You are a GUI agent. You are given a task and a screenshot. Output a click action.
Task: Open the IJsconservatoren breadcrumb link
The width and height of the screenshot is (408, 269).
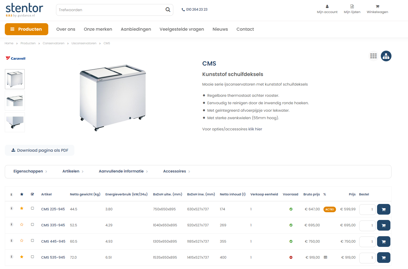click(84, 43)
